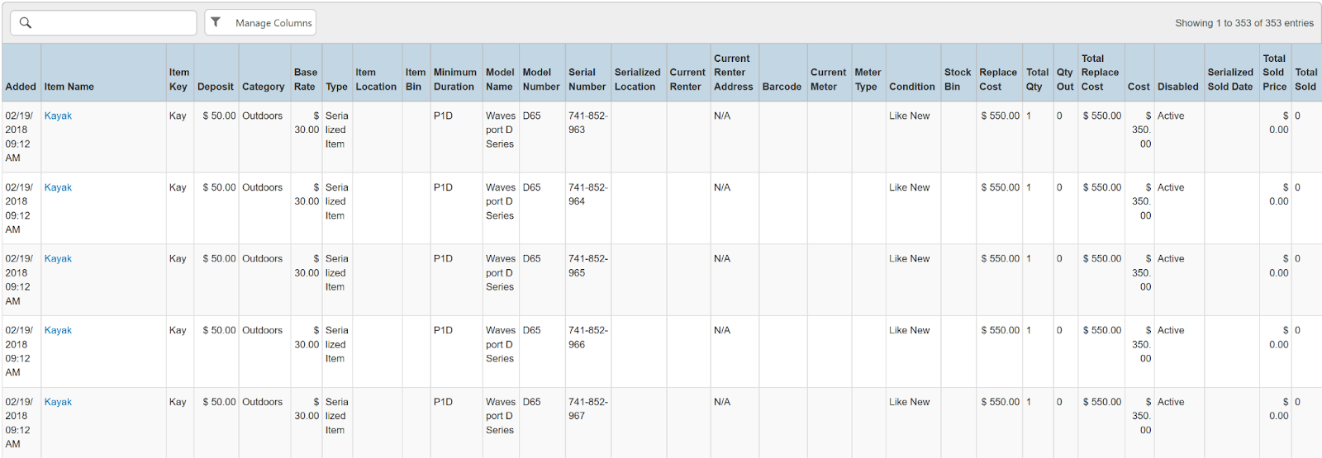Open the Manage Columns options

(x=273, y=23)
